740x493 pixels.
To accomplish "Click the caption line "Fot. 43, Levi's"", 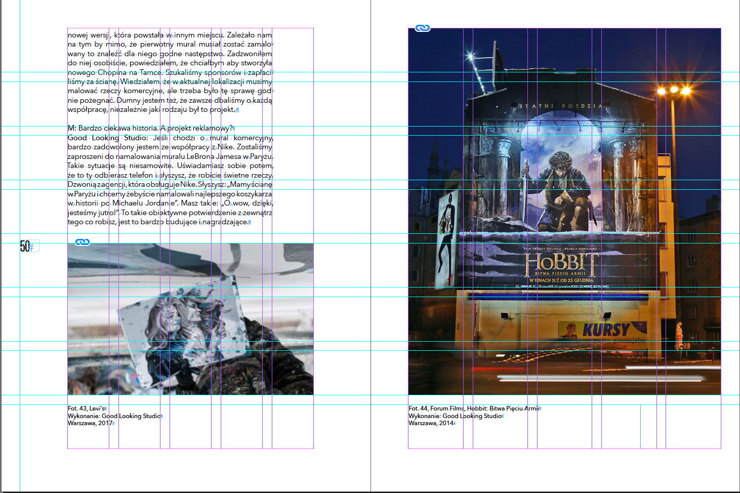I will coord(86,408).
